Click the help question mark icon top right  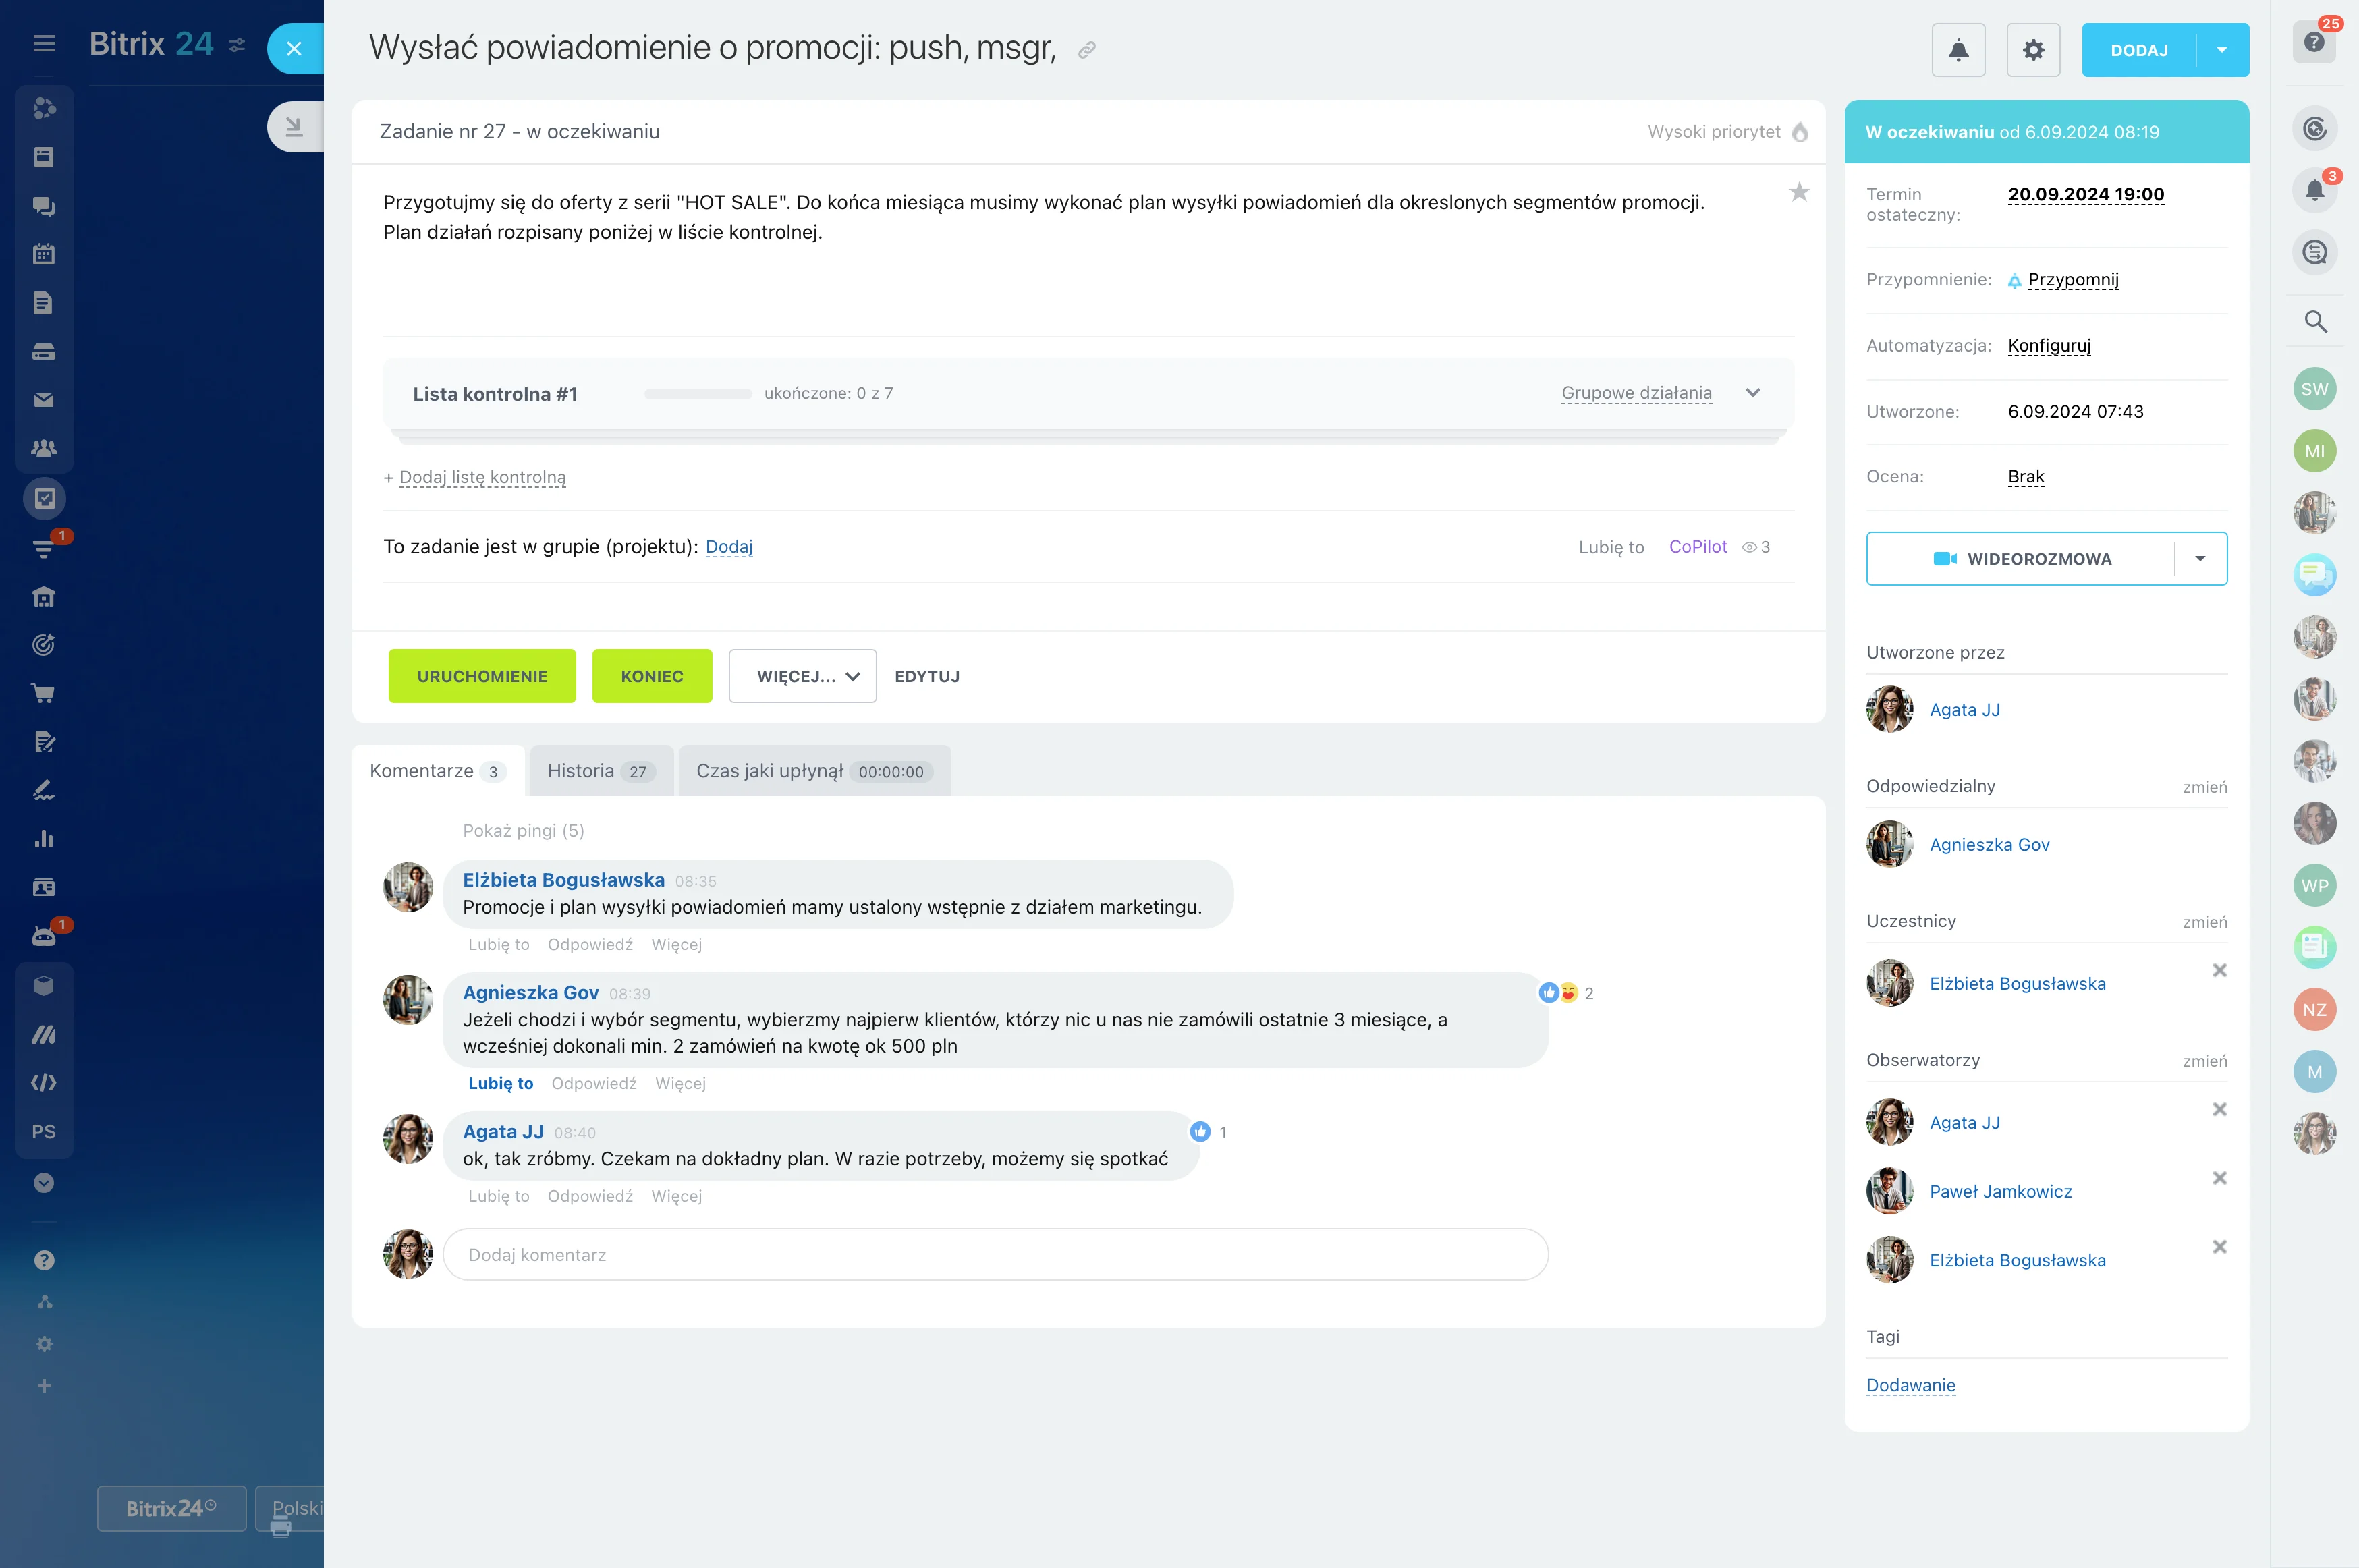tap(2313, 42)
